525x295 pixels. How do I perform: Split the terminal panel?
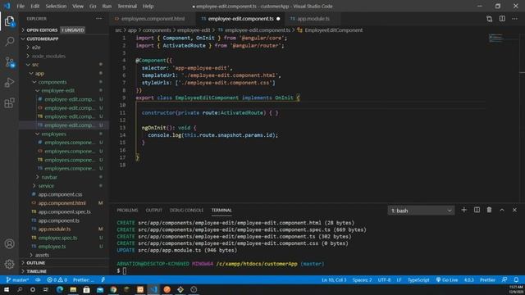pos(477,210)
